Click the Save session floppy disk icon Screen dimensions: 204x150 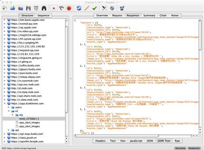point(28,8)
